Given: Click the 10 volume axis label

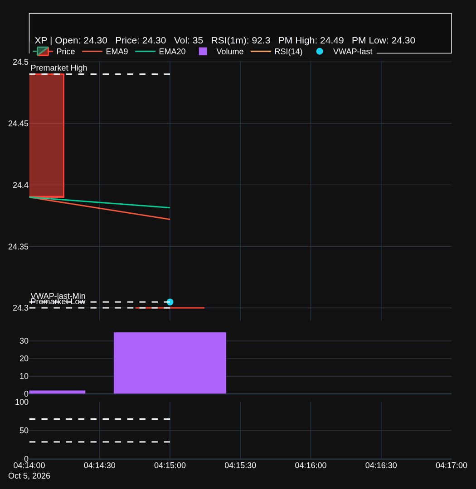Looking at the screenshot, I should (24, 376).
